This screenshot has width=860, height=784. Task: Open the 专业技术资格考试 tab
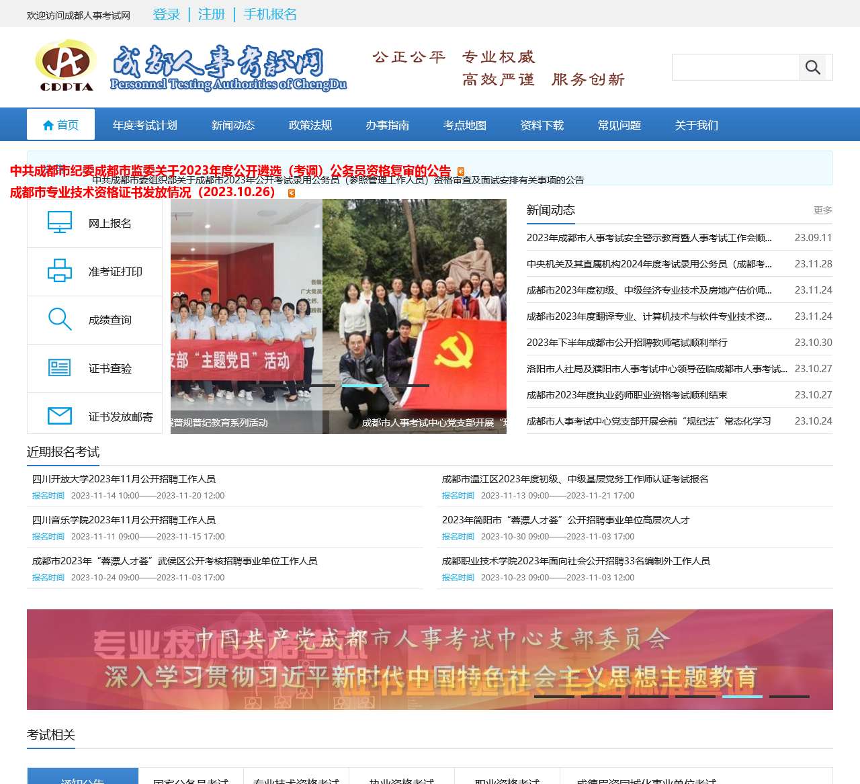click(296, 779)
